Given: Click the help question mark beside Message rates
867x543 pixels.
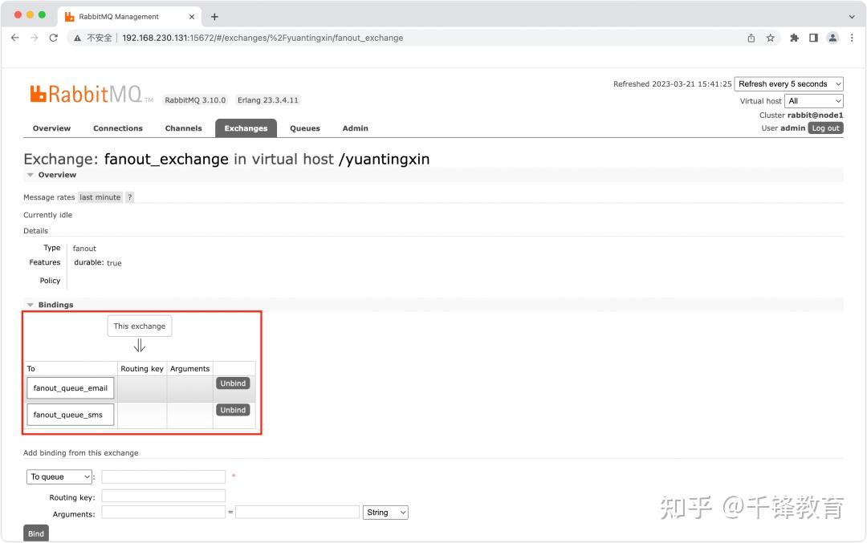Looking at the screenshot, I should click(129, 197).
